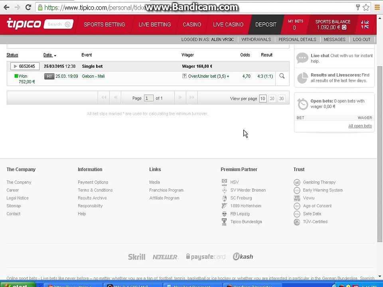
Task: Show 30 bets per page
Action: point(281,98)
